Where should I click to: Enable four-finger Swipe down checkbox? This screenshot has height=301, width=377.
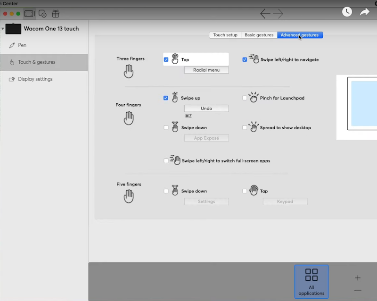click(x=166, y=128)
